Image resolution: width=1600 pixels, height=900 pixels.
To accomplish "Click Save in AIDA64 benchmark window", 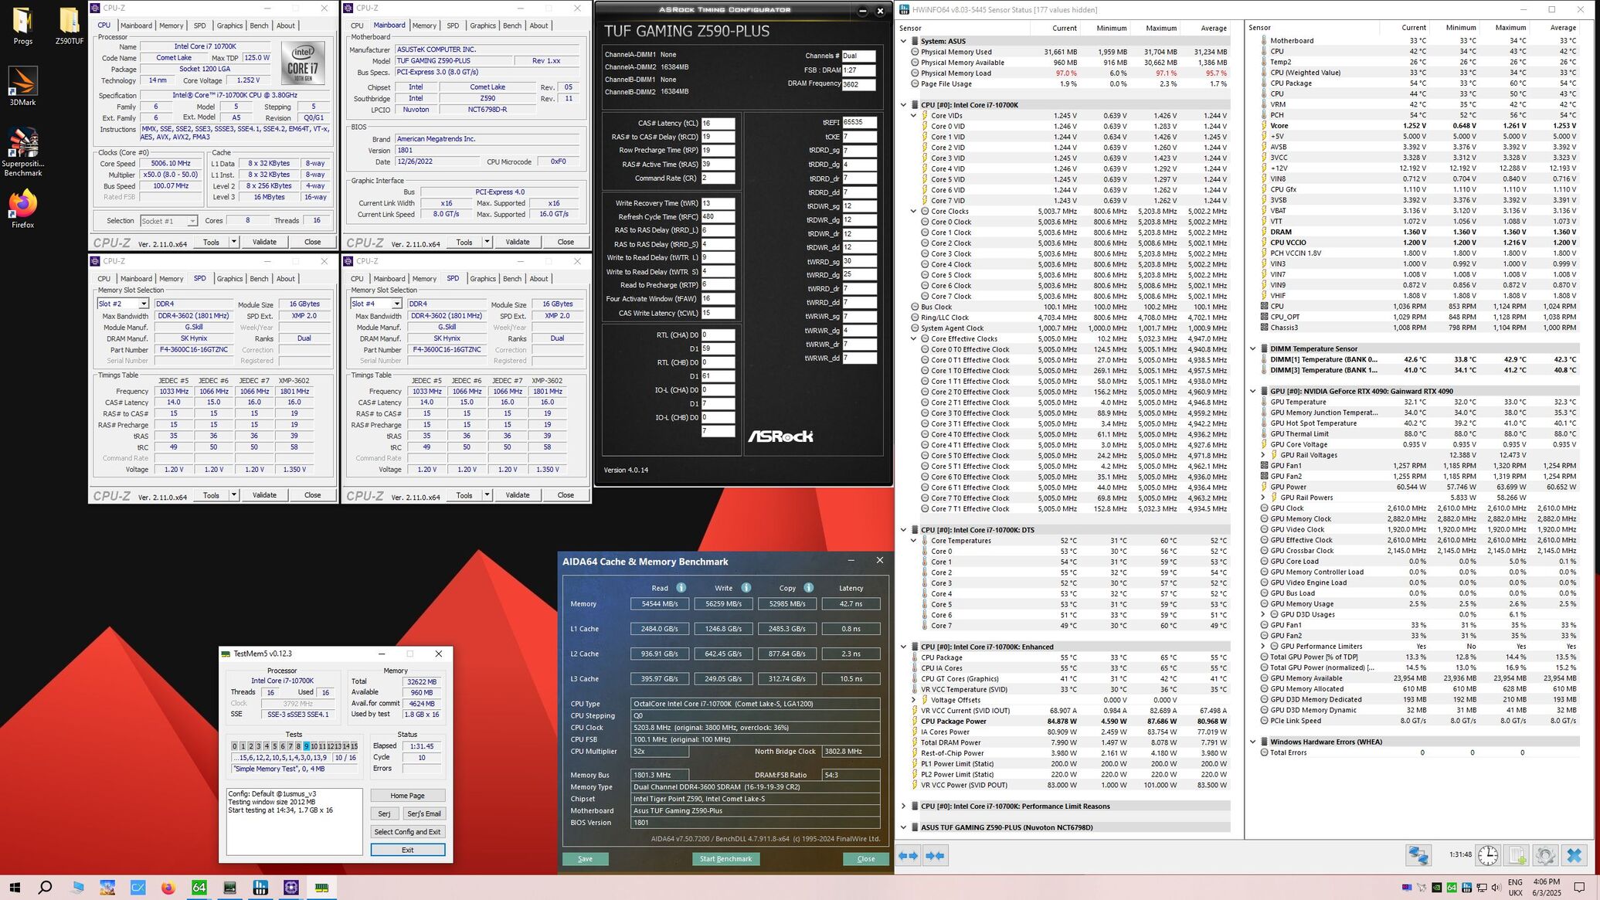I will point(585,859).
